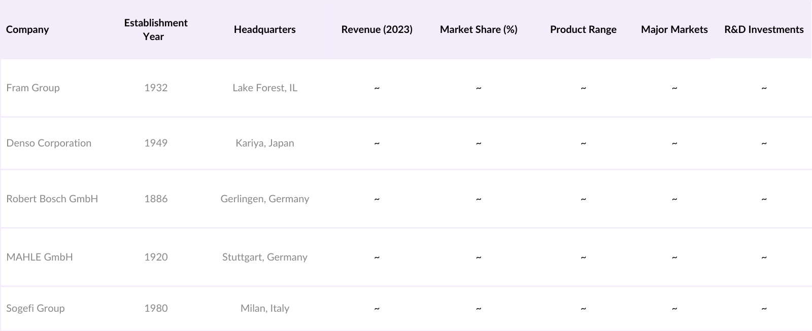Image resolution: width=812 pixels, height=331 pixels.
Task: Select Denso Corporation's Market Share cell
Action: point(479,143)
